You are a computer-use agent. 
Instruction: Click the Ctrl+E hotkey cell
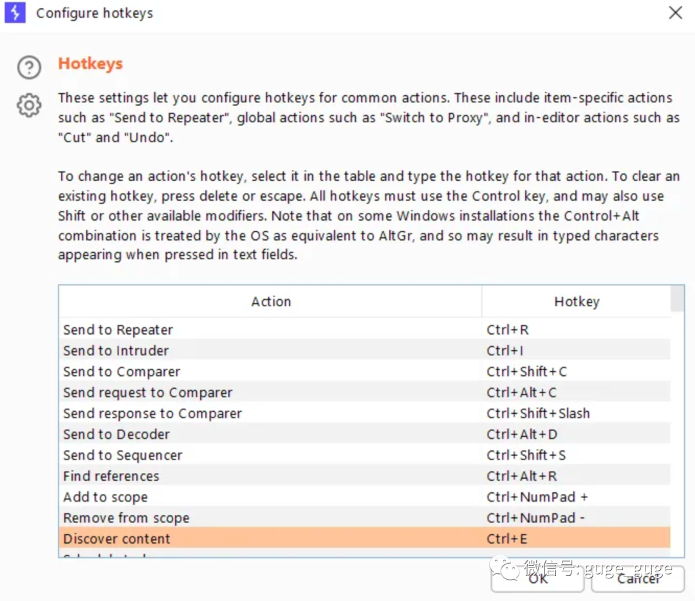click(576, 538)
